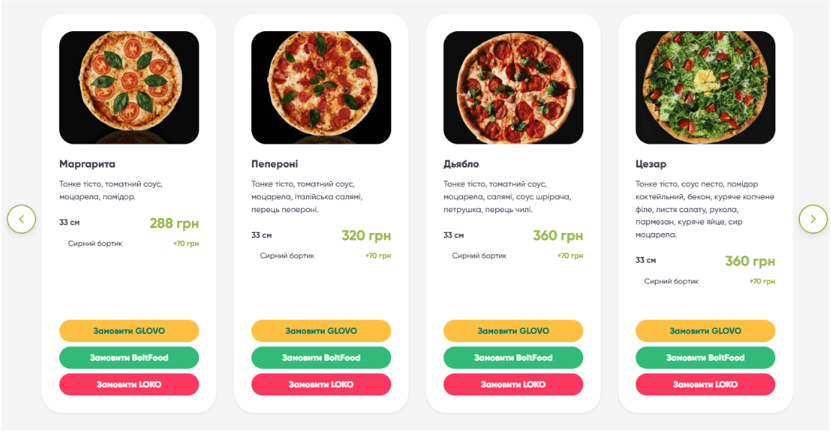Viewport: 831px width, 433px height.
Task: Order Пепероні with LOKO
Action: 321,384
